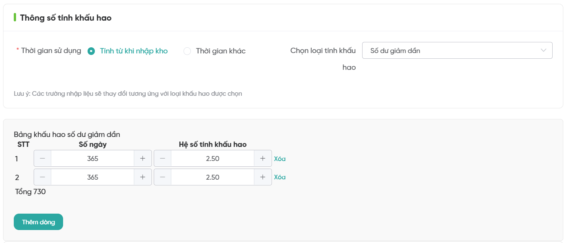566x243 pixels.
Task: Click the Số ngày field in row 2
Action: point(93,177)
